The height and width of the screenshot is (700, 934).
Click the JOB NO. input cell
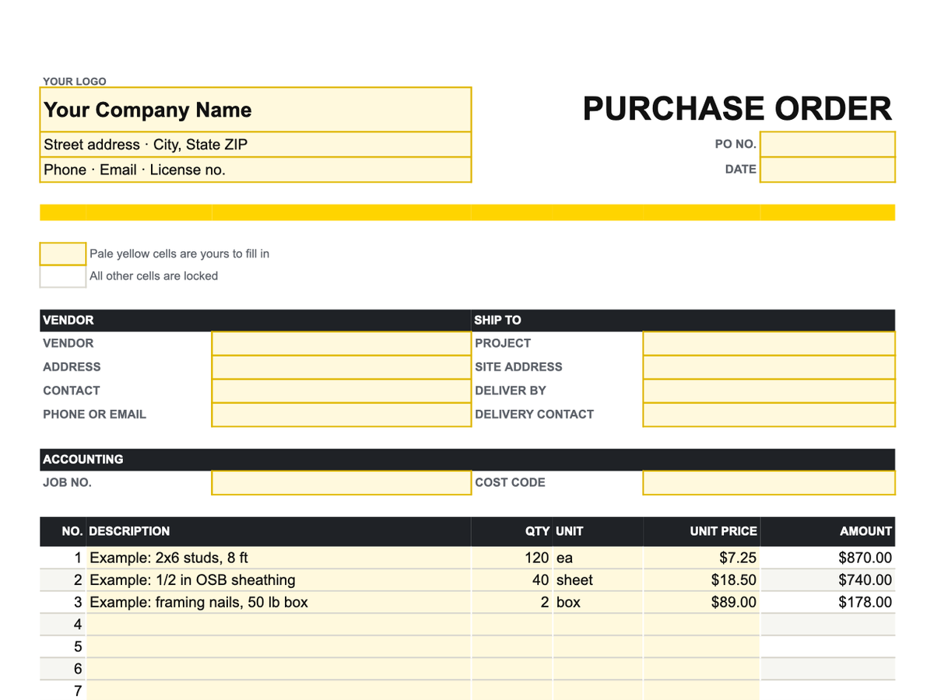click(341, 482)
